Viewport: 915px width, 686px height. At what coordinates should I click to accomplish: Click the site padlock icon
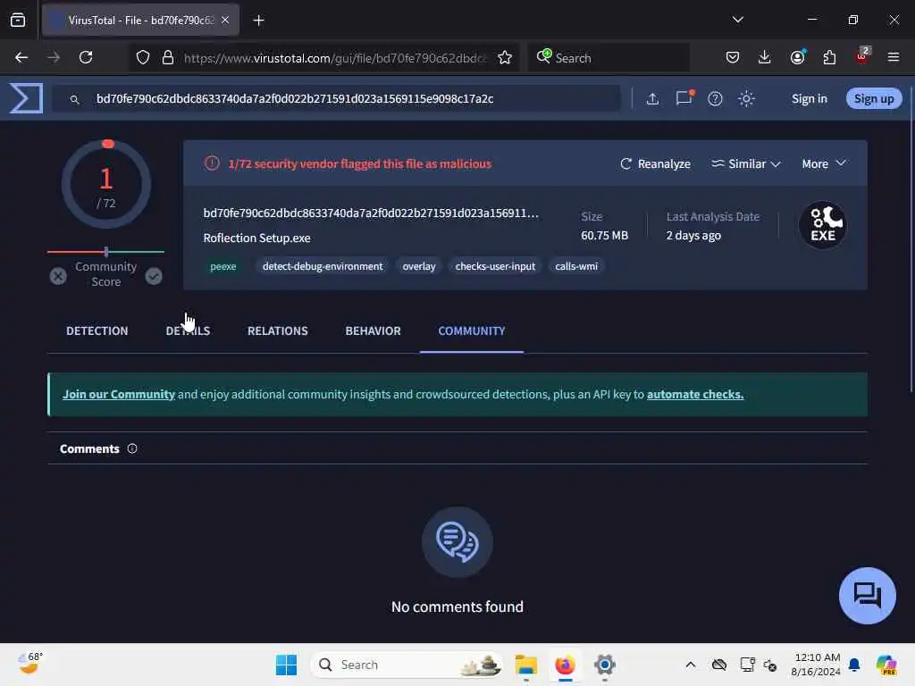(168, 57)
